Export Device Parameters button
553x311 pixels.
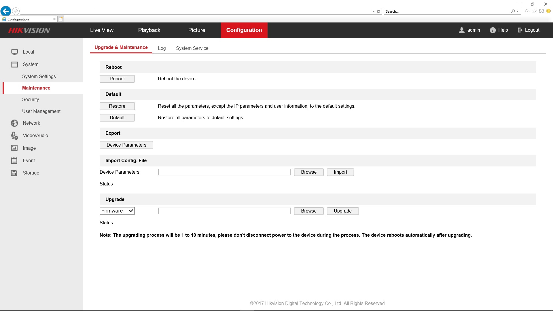click(x=126, y=145)
